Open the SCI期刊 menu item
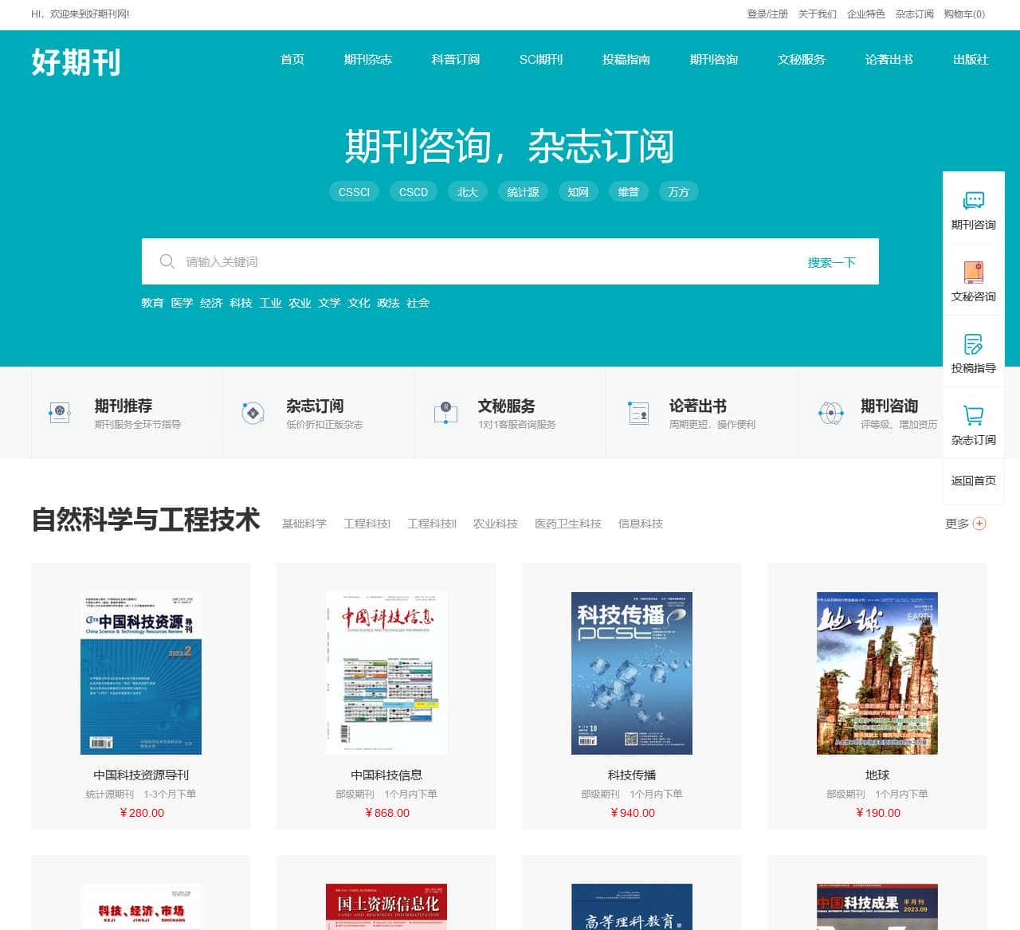 542,59
